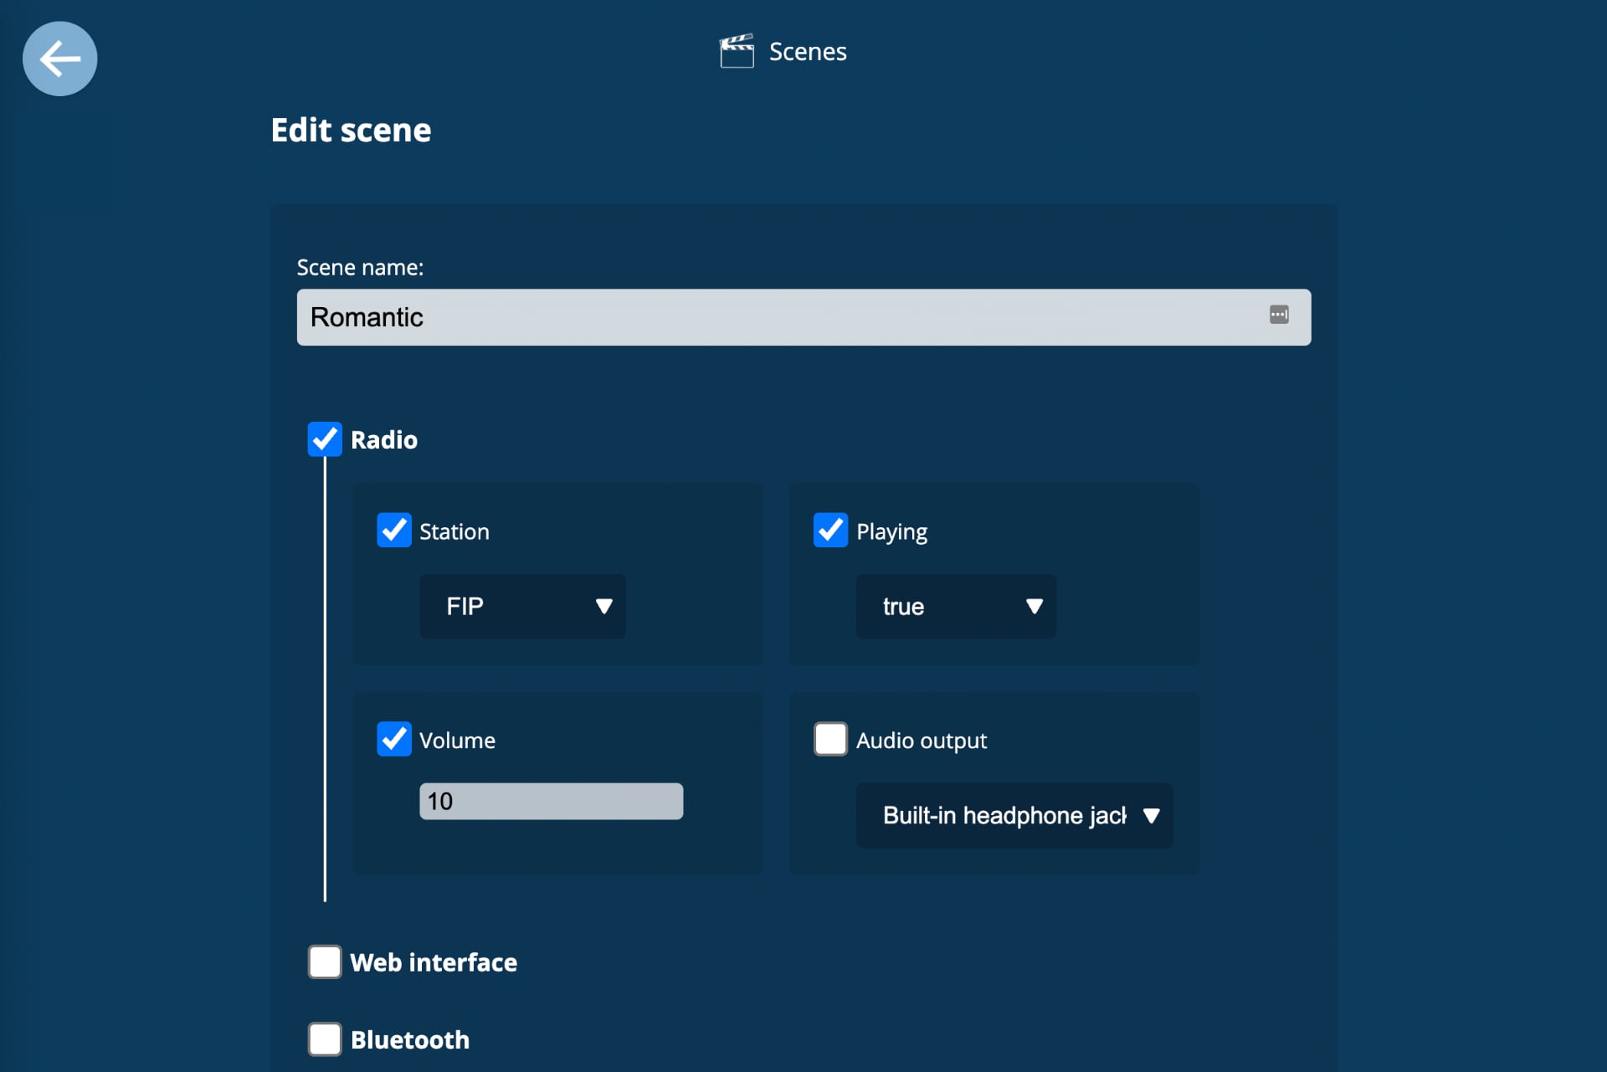Image resolution: width=1607 pixels, height=1072 pixels.
Task: Click the Web interface label
Action: 434,962
